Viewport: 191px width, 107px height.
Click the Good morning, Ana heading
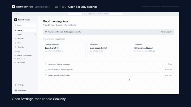click(55, 21)
